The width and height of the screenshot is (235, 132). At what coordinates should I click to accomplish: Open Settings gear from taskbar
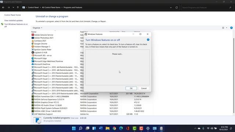point(148,128)
